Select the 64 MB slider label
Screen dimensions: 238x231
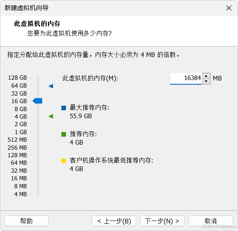click(x=19, y=163)
